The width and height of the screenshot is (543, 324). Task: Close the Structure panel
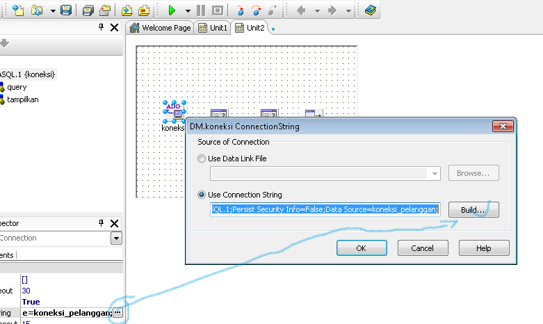click(x=114, y=27)
